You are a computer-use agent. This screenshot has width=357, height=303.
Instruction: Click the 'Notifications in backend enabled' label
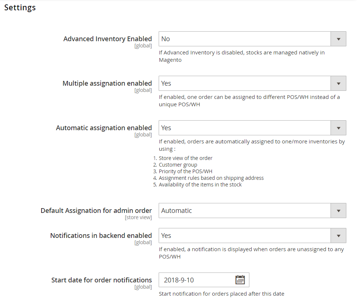(x=101, y=236)
